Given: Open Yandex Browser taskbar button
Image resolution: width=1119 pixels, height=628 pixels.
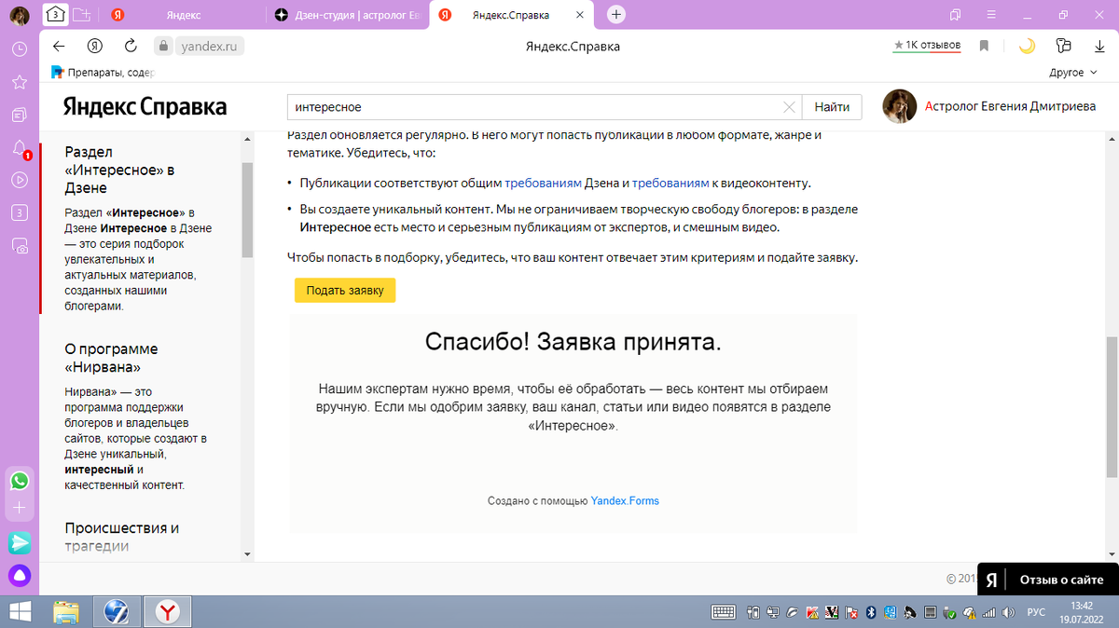Looking at the screenshot, I should 167,611.
